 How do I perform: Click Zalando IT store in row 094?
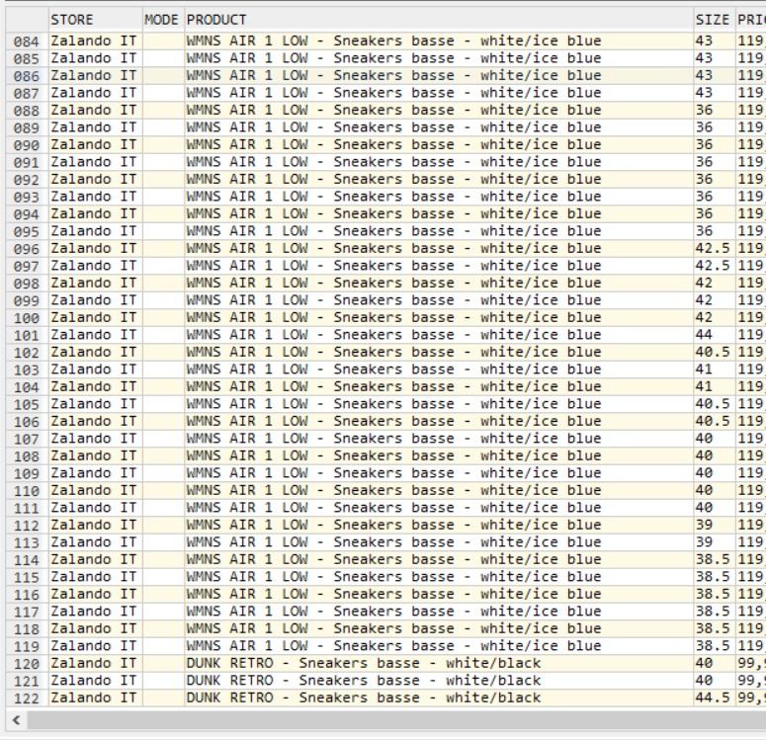(x=95, y=214)
